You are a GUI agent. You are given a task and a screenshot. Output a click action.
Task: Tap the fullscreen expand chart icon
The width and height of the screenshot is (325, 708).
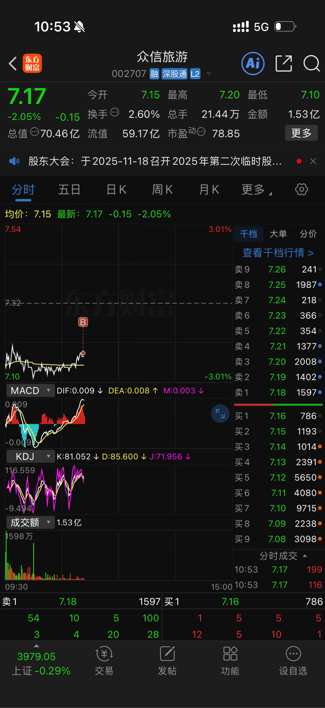tap(220, 413)
